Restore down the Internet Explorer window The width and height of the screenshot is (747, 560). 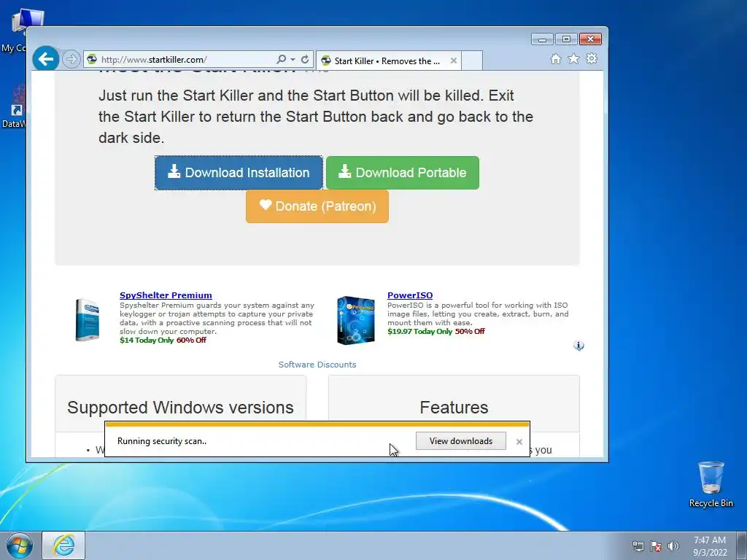[x=566, y=39]
